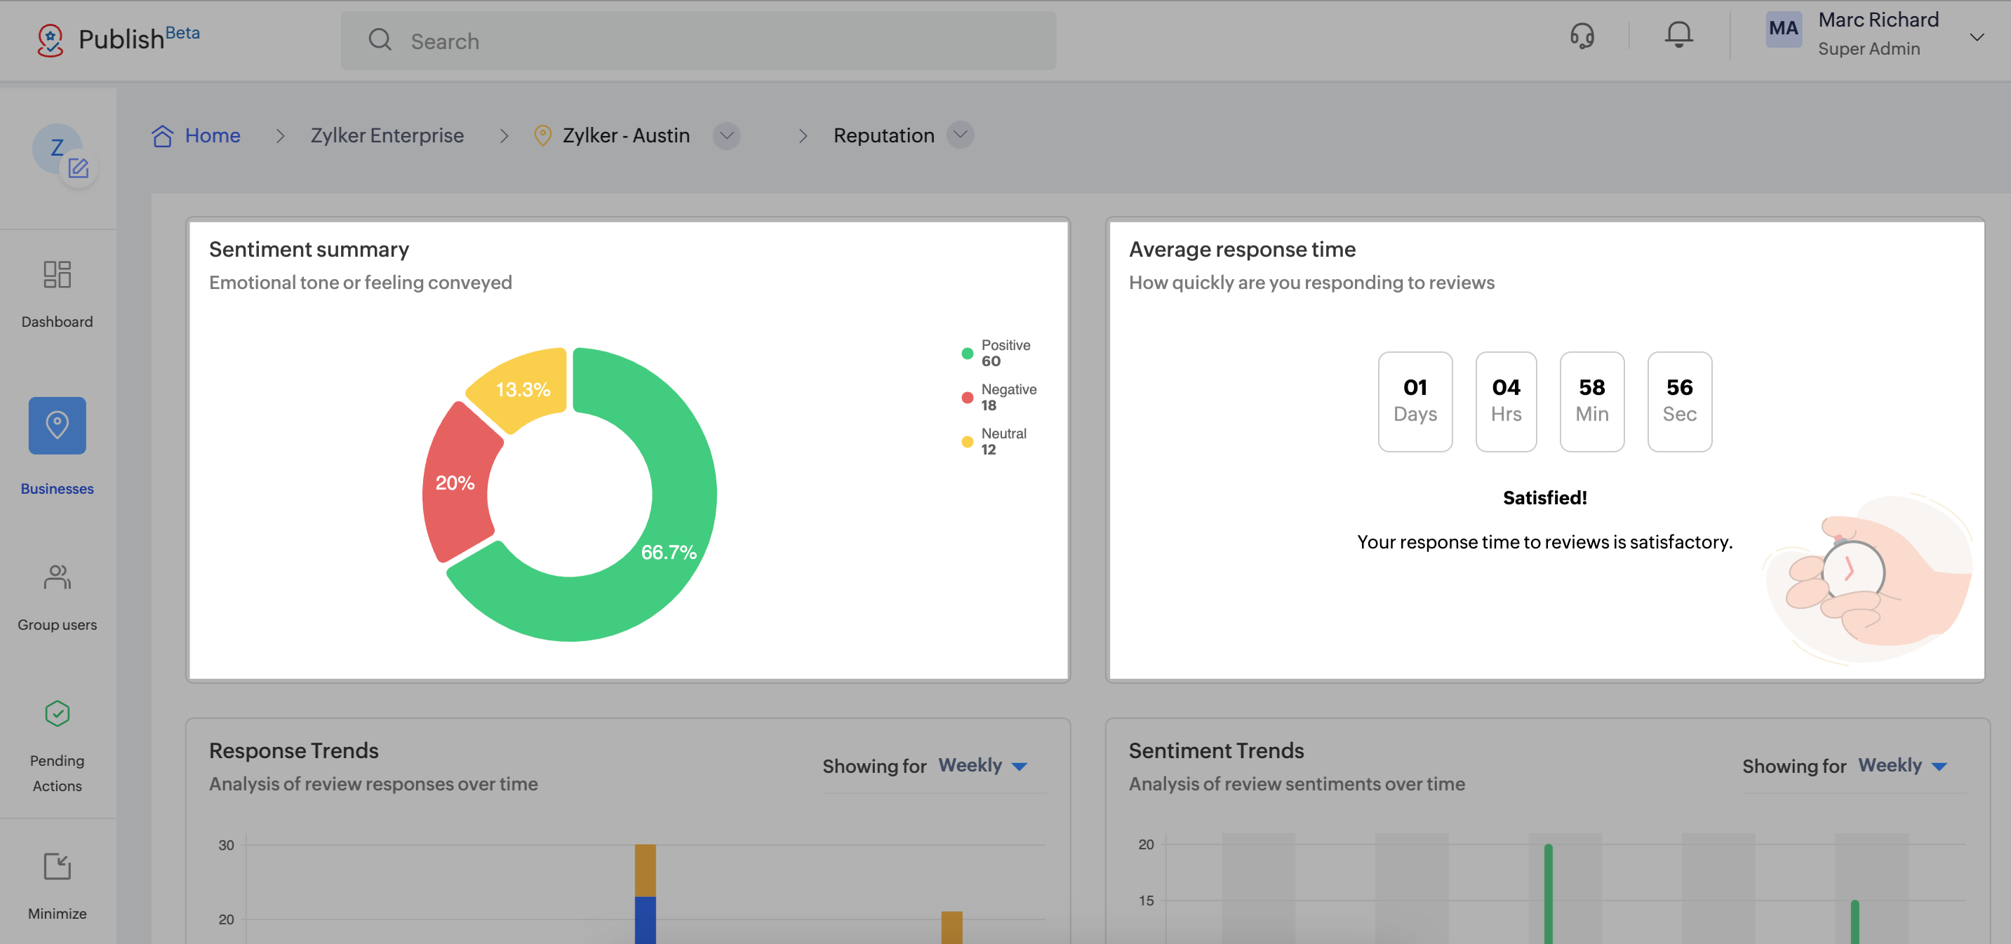Click the 56 Sec counter box
2011x944 pixels.
[1679, 401]
